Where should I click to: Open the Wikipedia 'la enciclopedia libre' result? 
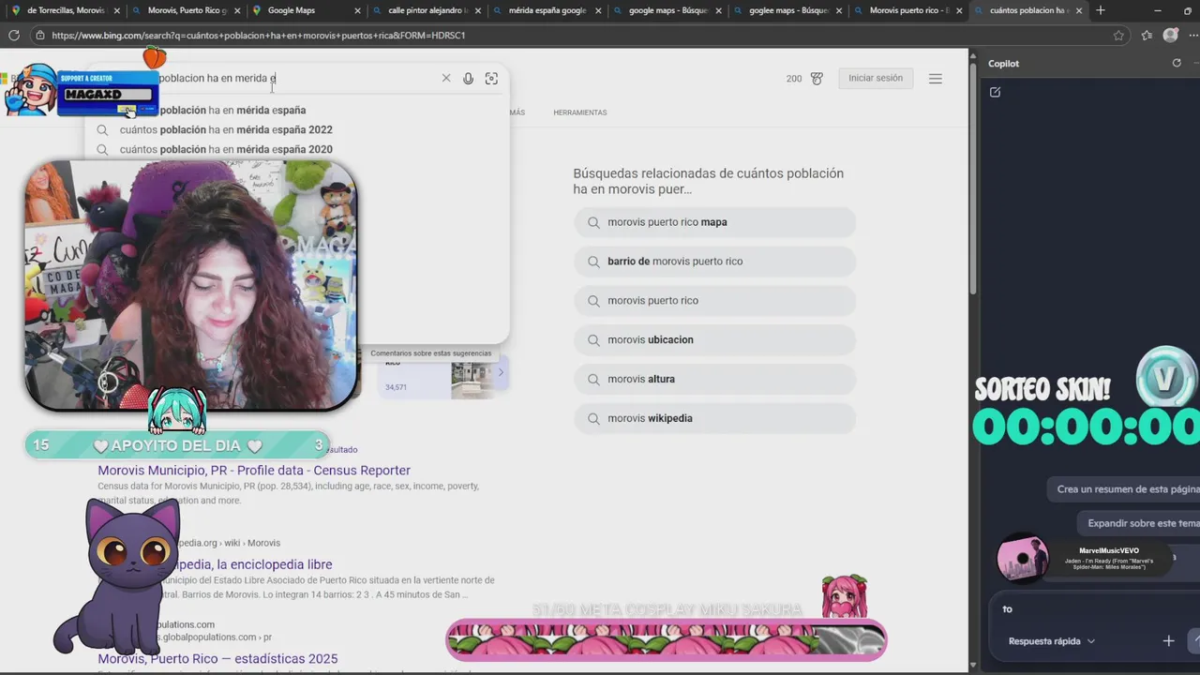pyautogui.click(x=254, y=564)
